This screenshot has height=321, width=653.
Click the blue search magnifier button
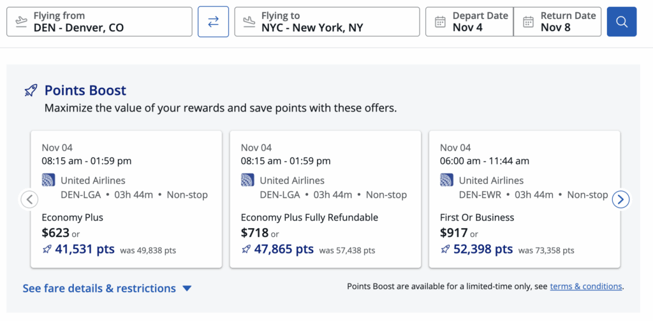pyautogui.click(x=621, y=22)
